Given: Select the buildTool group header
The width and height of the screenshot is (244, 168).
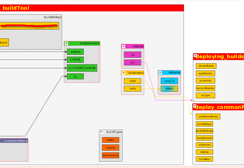Looking at the screenshot, I should 92,8.
